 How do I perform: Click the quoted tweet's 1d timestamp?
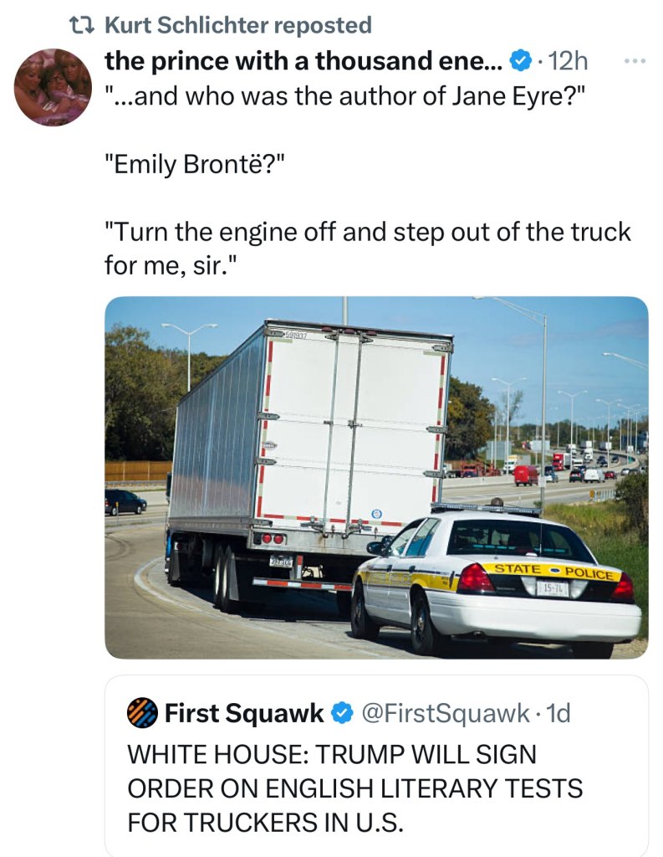pos(556,713)
